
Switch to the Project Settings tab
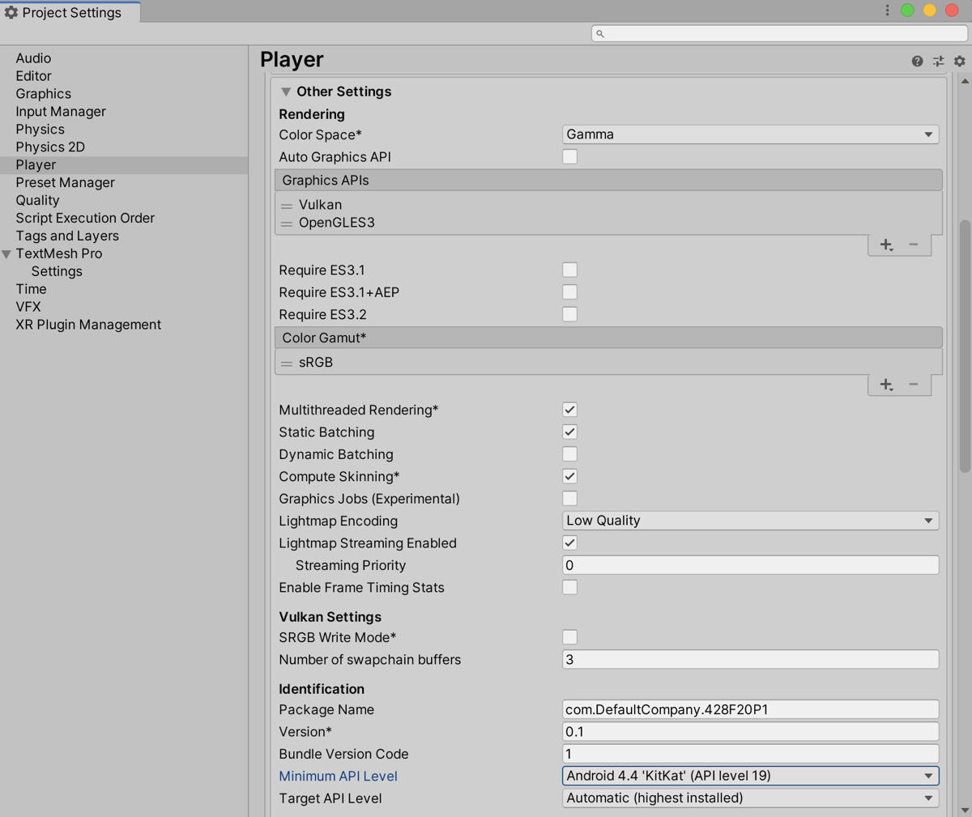pyautogui.click(x=70, y=12)
